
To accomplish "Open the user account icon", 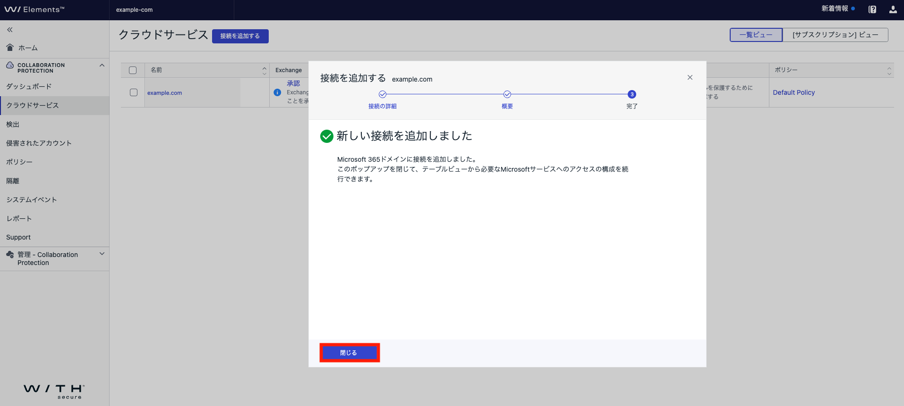I will coord(893,9).
